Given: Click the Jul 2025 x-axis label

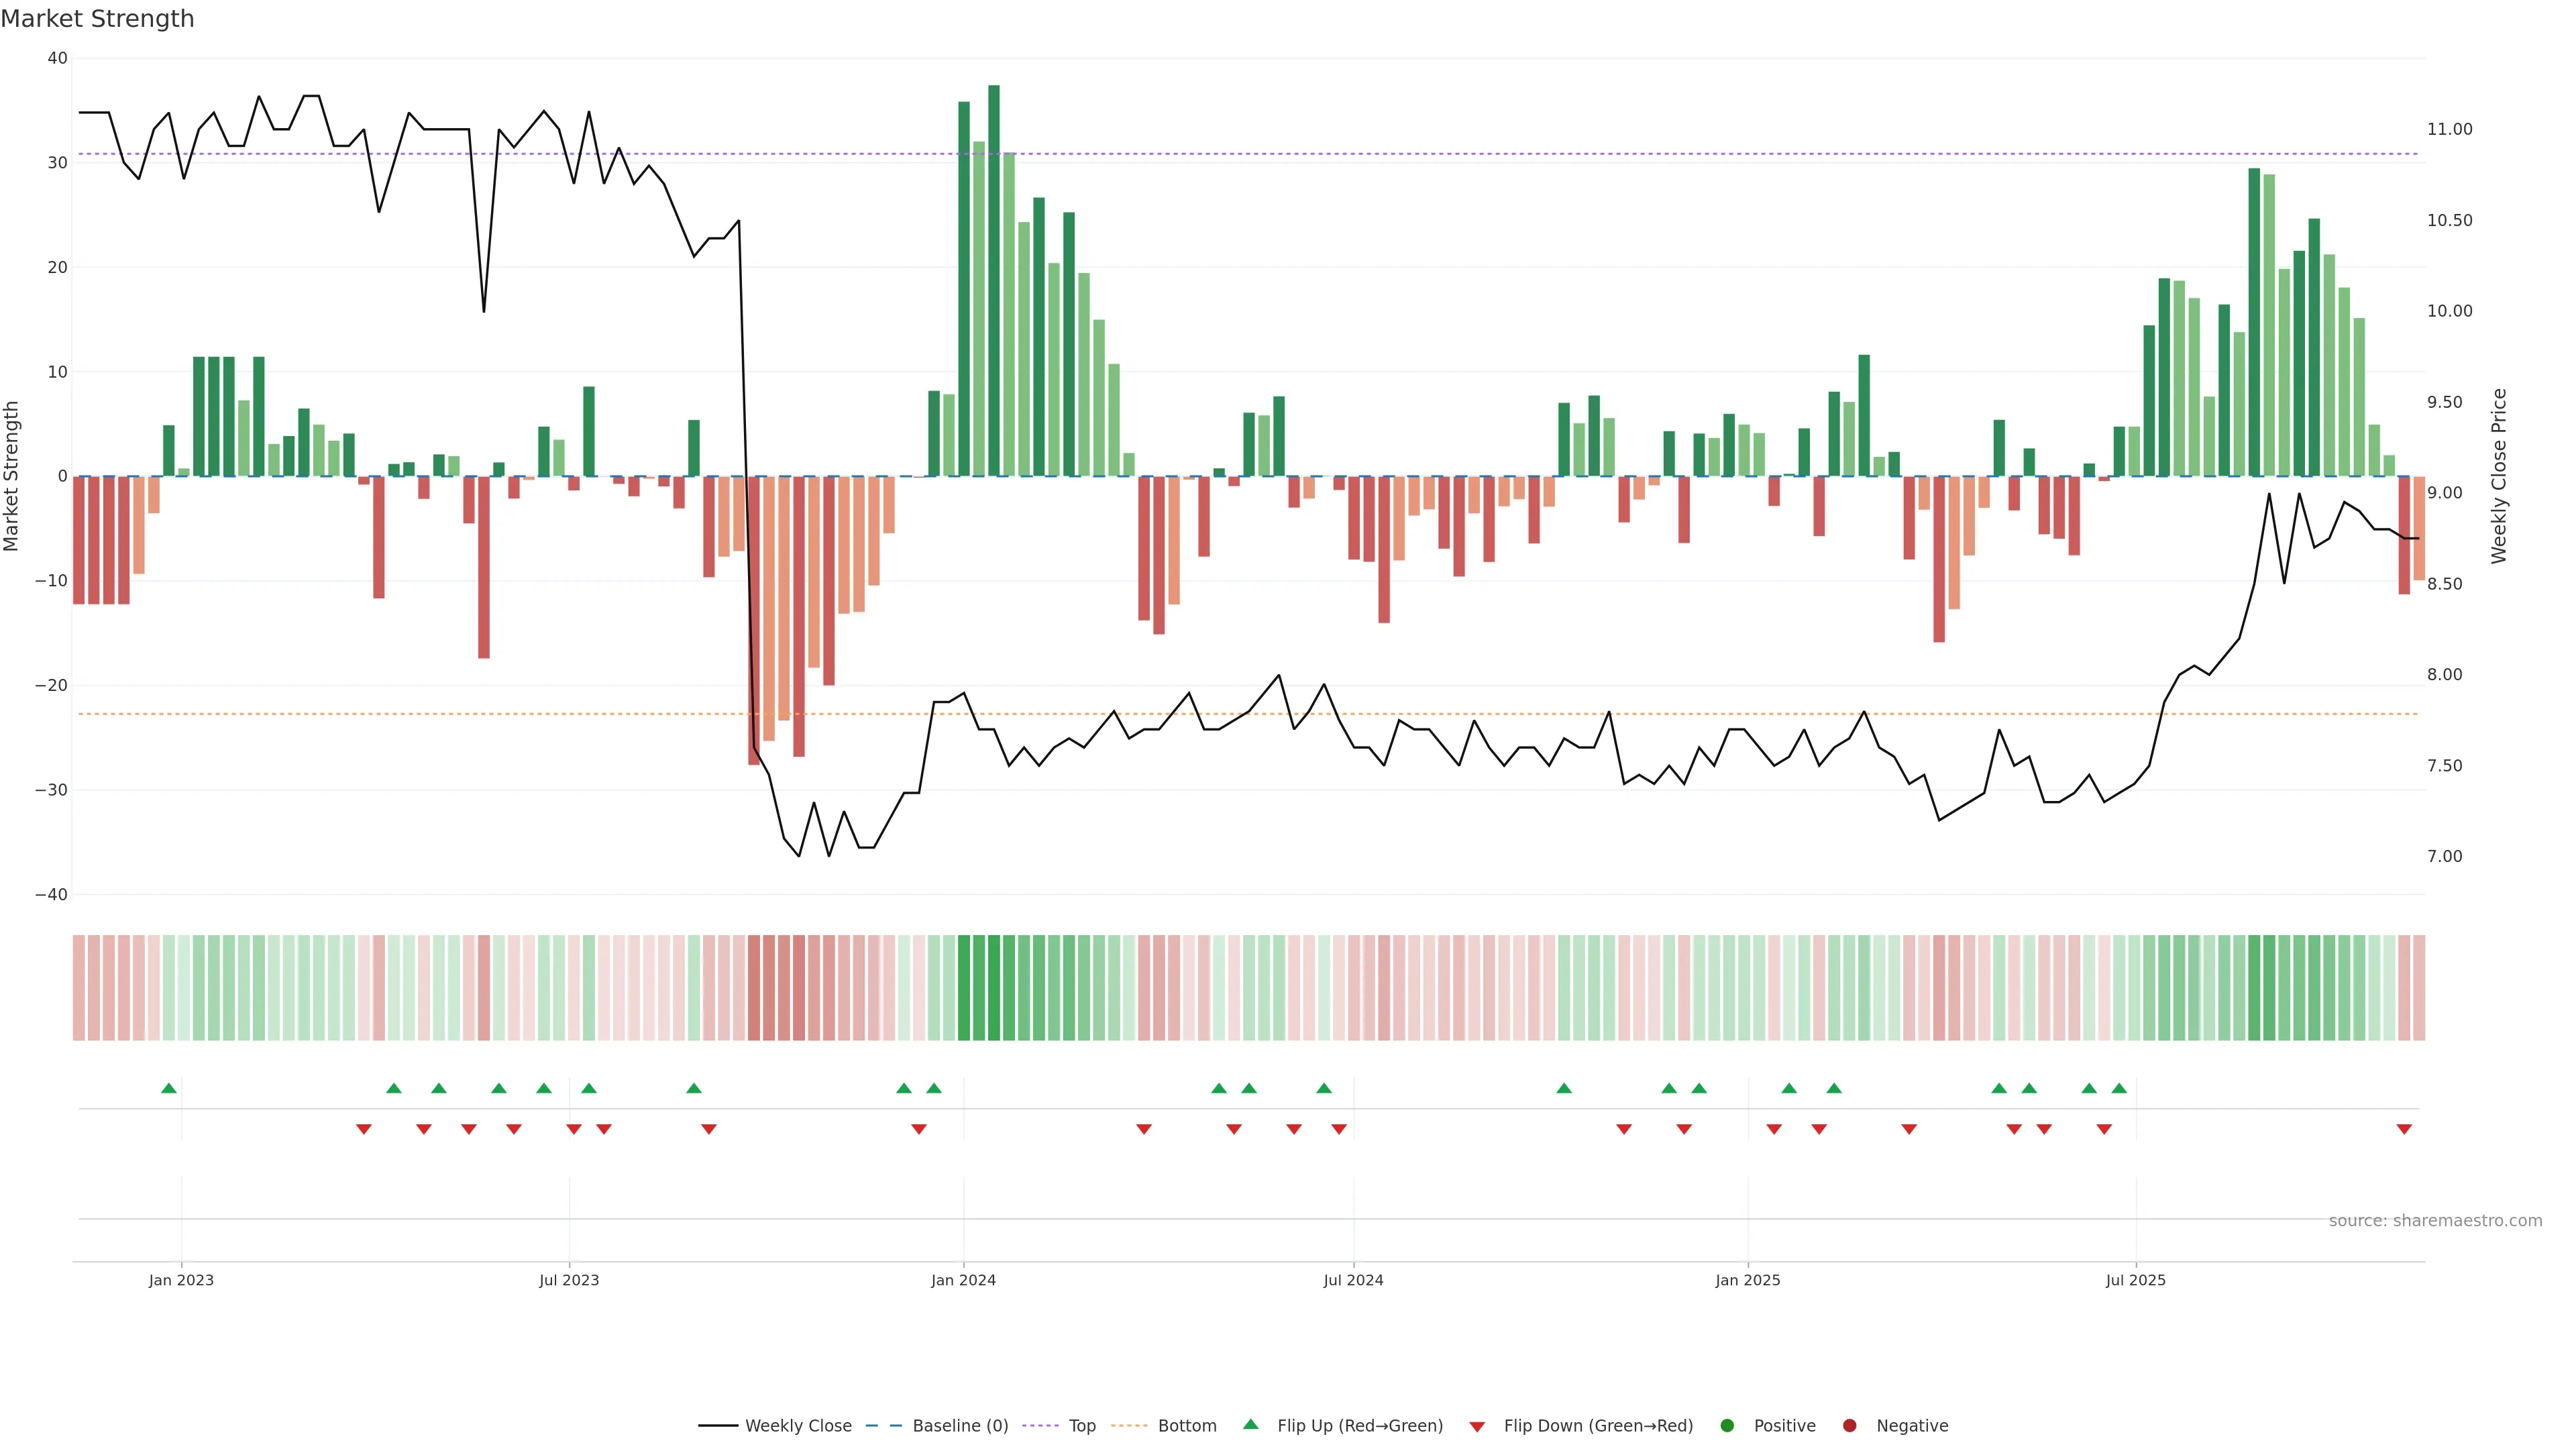Looking at the screenshot, I should point(2135,1280).
